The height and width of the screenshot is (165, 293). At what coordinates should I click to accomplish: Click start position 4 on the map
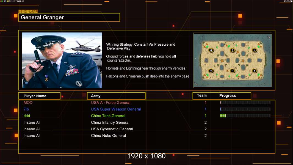pyautogui.click(x=254, y=50)
